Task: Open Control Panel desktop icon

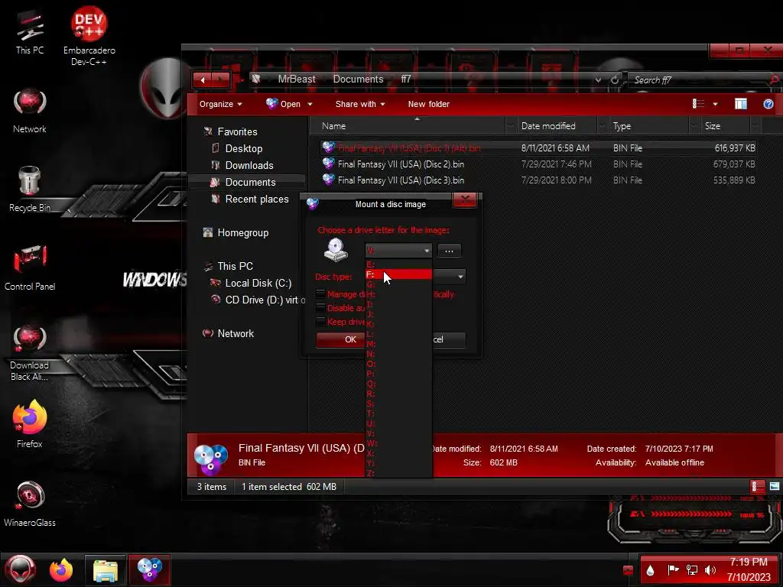Action: point(30,268)
